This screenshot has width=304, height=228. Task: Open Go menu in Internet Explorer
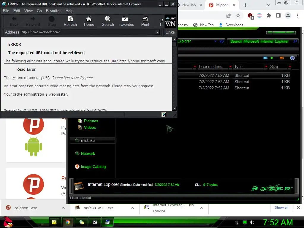pos(39,11)
